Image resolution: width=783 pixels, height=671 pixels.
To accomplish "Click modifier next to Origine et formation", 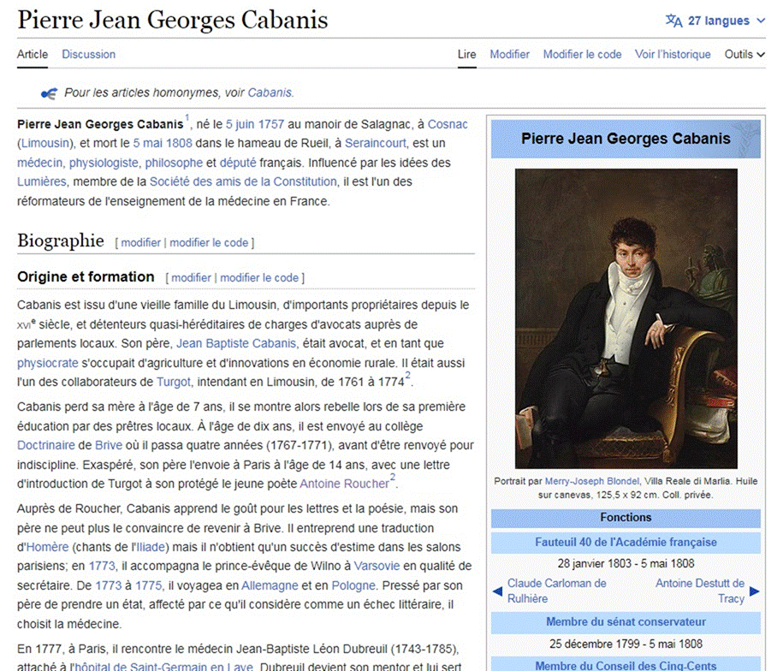I will pyautogui.click(x=191, y=277).
